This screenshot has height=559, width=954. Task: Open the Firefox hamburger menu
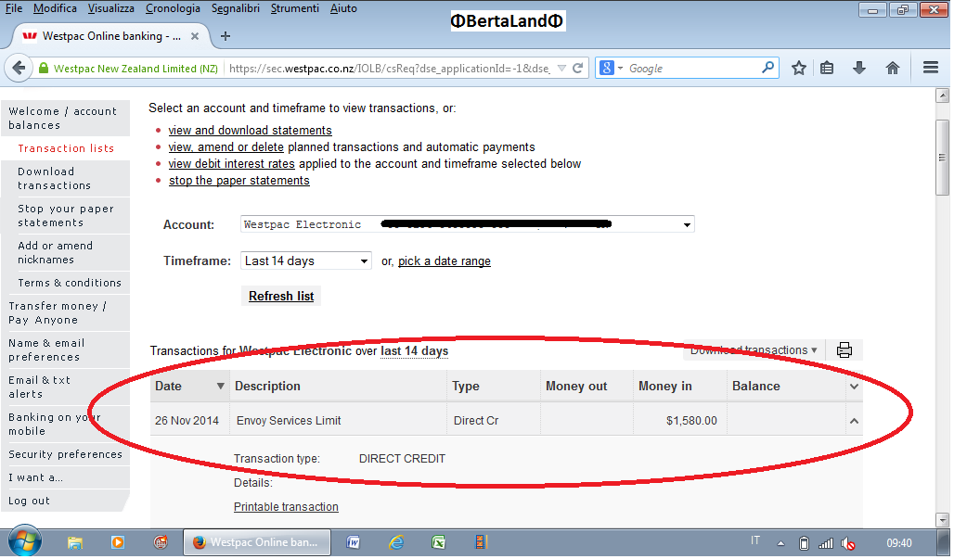931,68
